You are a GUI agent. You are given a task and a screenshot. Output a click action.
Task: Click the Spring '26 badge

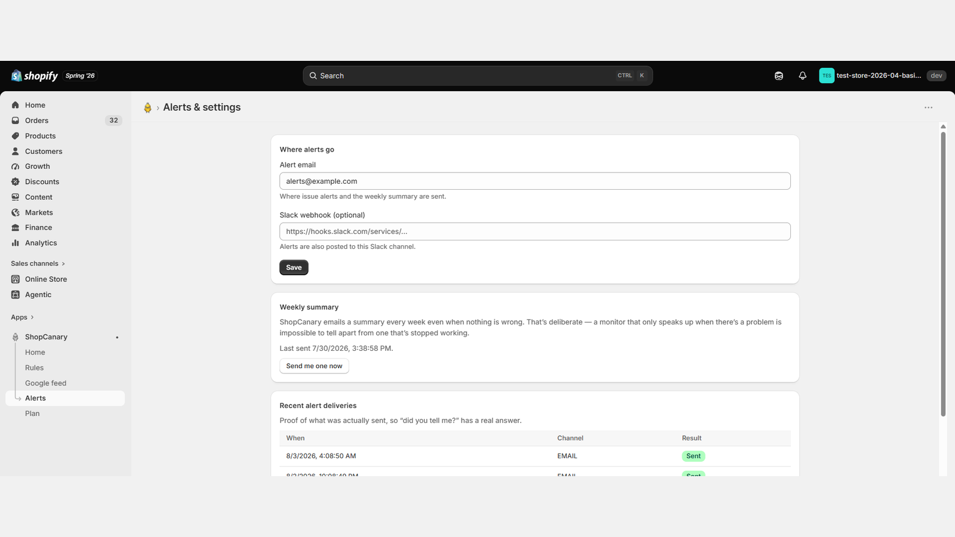[x=80, y=76]
